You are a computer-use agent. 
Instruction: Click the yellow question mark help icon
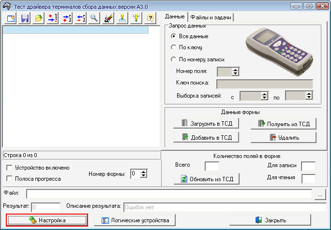(x=150, y=18)
